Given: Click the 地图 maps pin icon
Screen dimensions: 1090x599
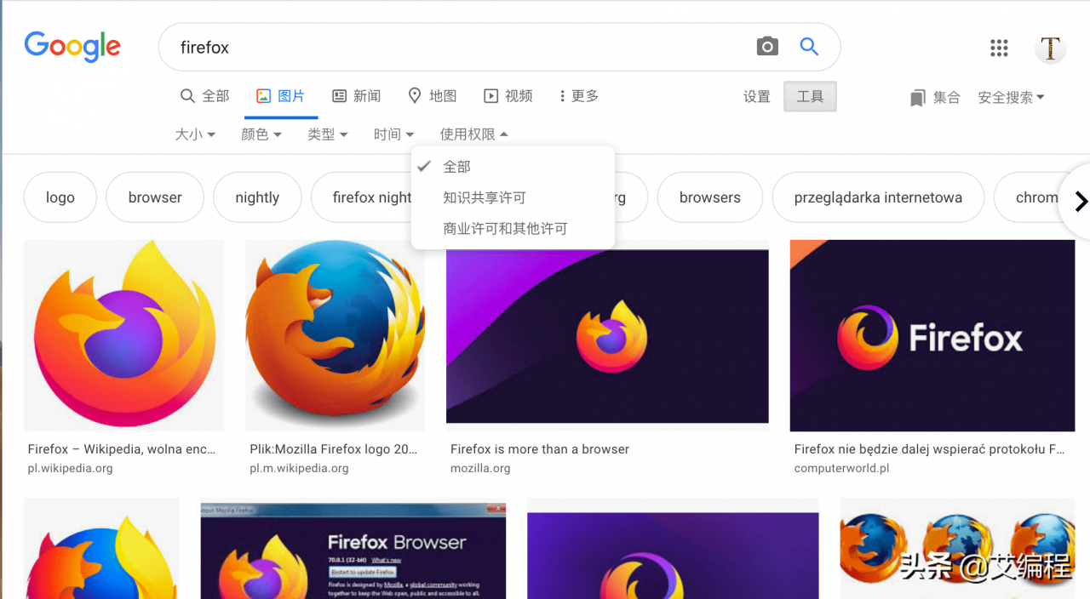Looking at the screenshot, I should pos(415,96).
